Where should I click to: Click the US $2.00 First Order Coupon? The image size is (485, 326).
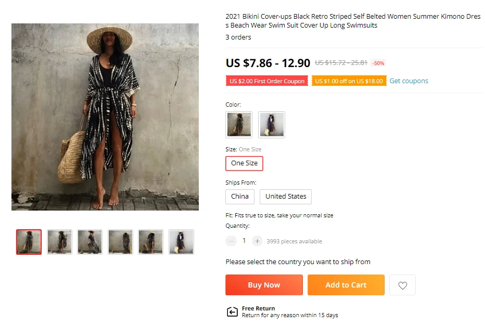point(267,81)
